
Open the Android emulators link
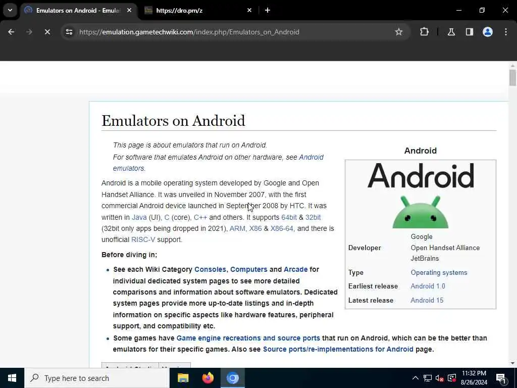pos(218,163)
